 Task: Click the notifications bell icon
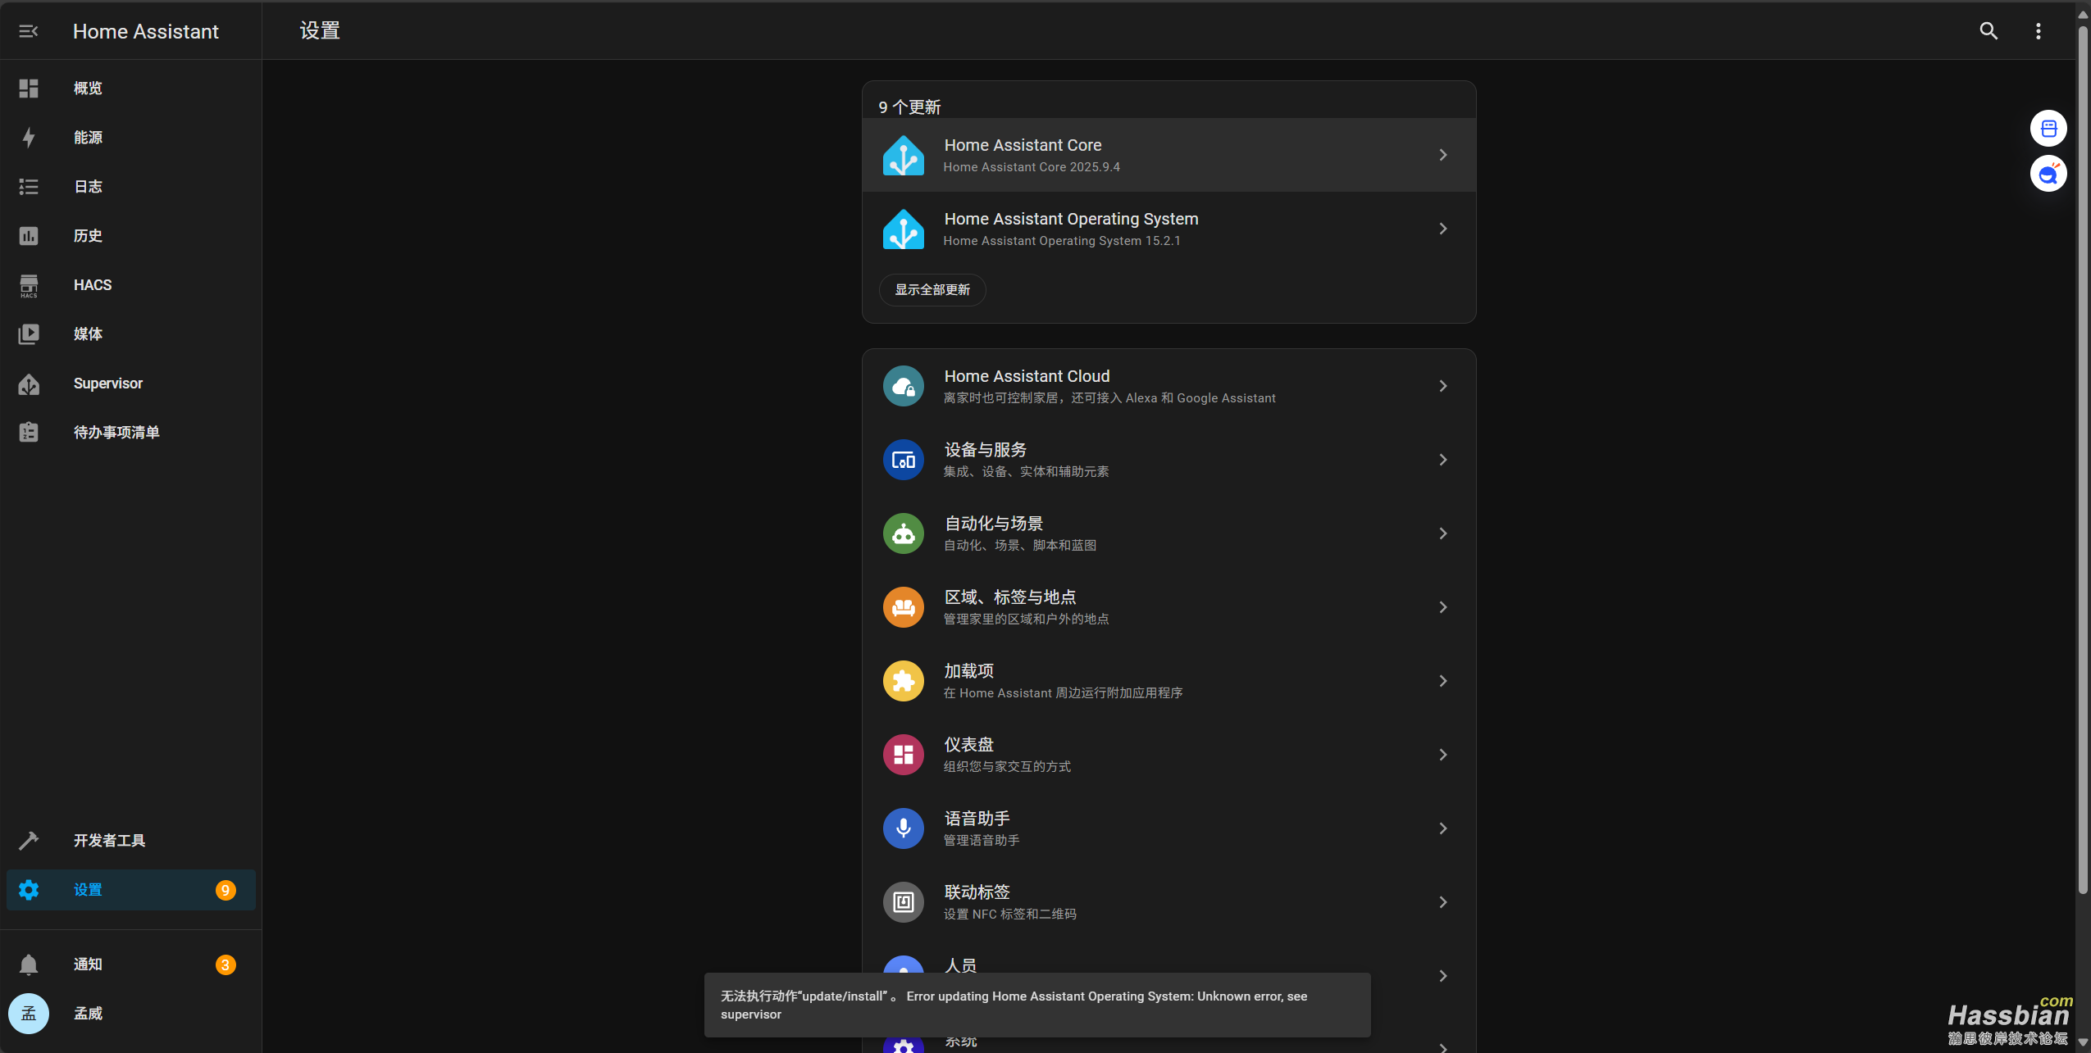coord(29,964)
